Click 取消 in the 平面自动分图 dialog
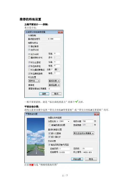The image size is (130, 185). tap(91, 159)
